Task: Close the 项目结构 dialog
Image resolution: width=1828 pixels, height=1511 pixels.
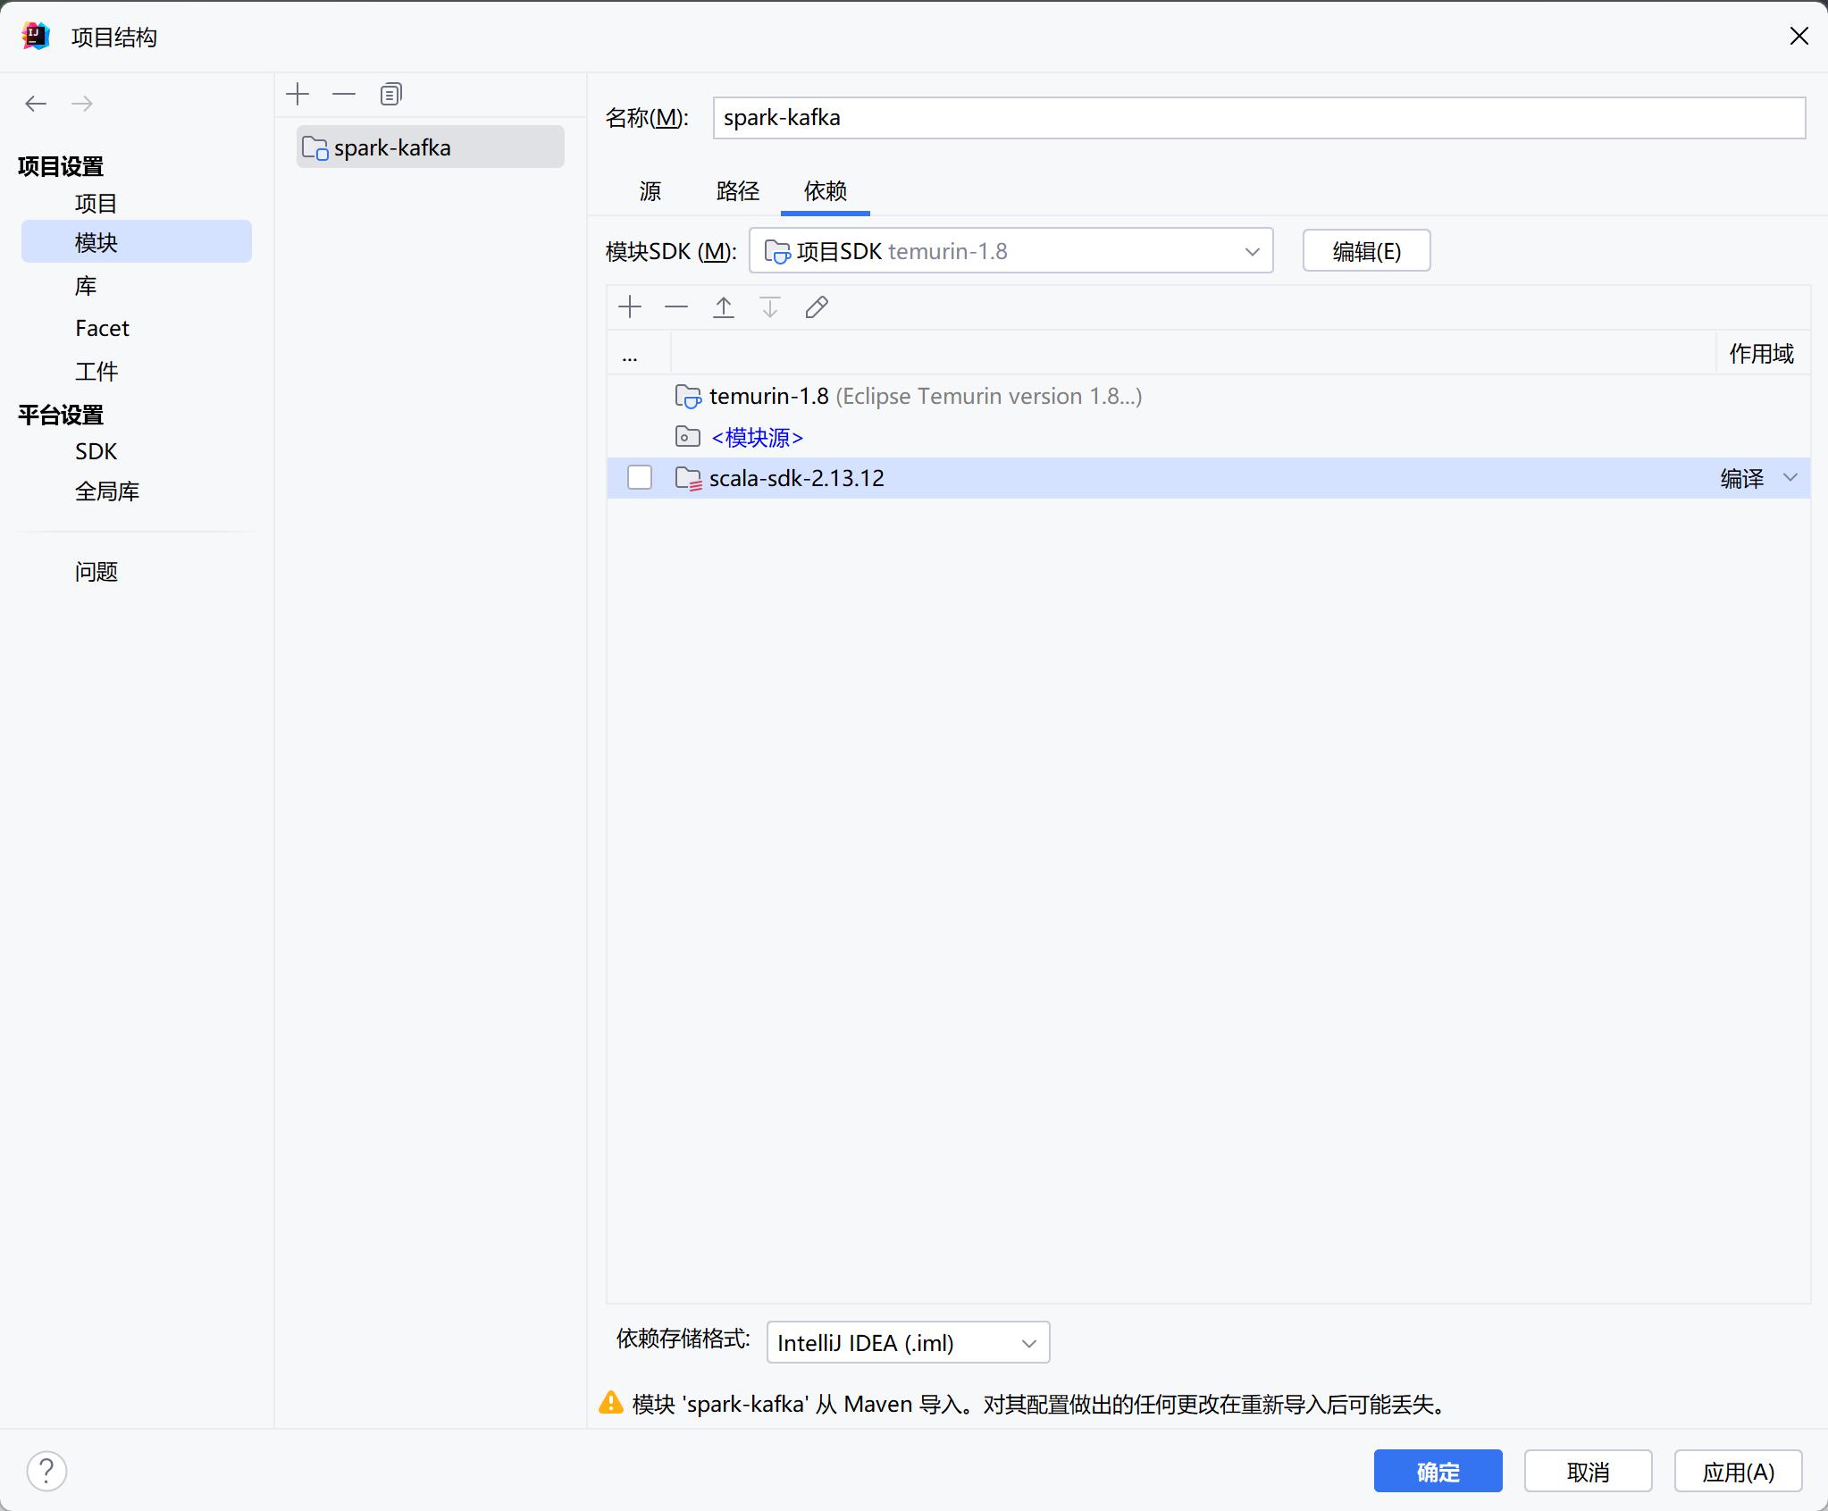Action: pyautogui.click(x=1799, y=36)
